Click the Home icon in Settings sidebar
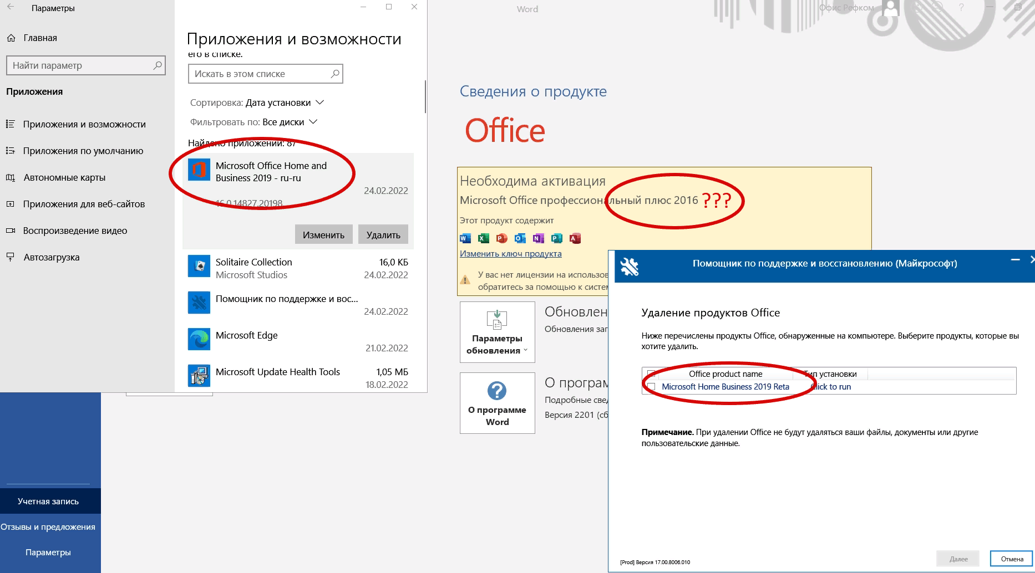The height and width of the screenshot is (573, 1035). 11,38
